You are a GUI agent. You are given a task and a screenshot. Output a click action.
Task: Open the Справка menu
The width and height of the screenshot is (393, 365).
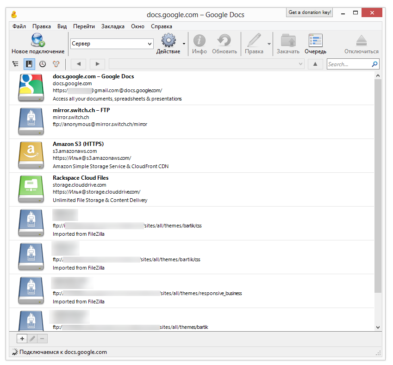pyautogui.click(x=162, y=26)
